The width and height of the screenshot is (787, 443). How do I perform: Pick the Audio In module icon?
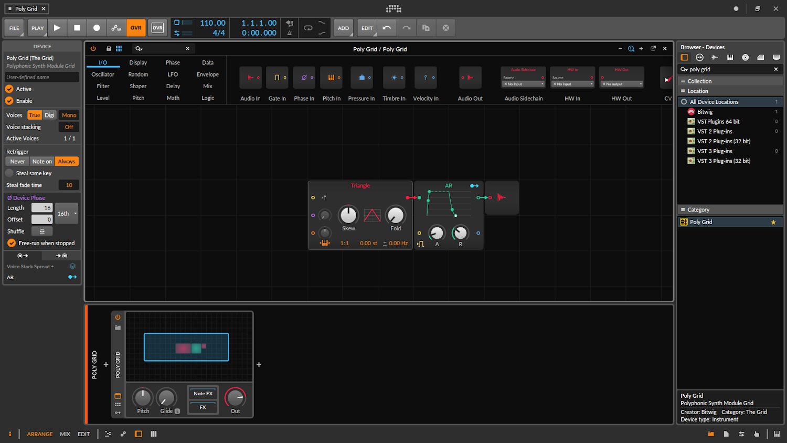(x=250, y=78)
